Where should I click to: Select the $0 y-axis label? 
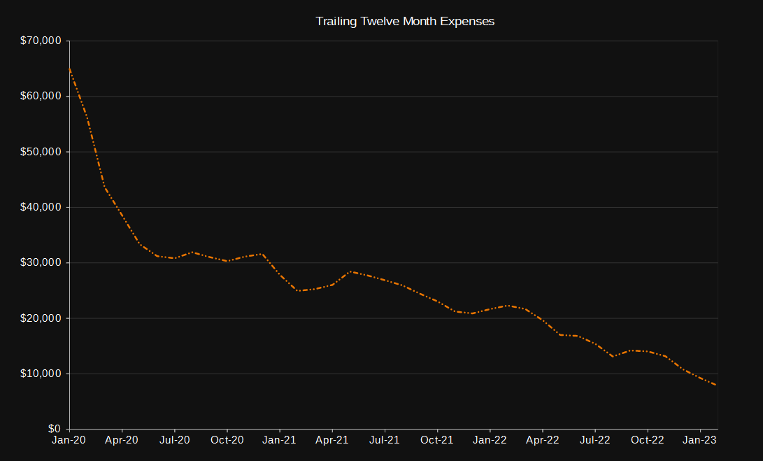pos(55,429)
